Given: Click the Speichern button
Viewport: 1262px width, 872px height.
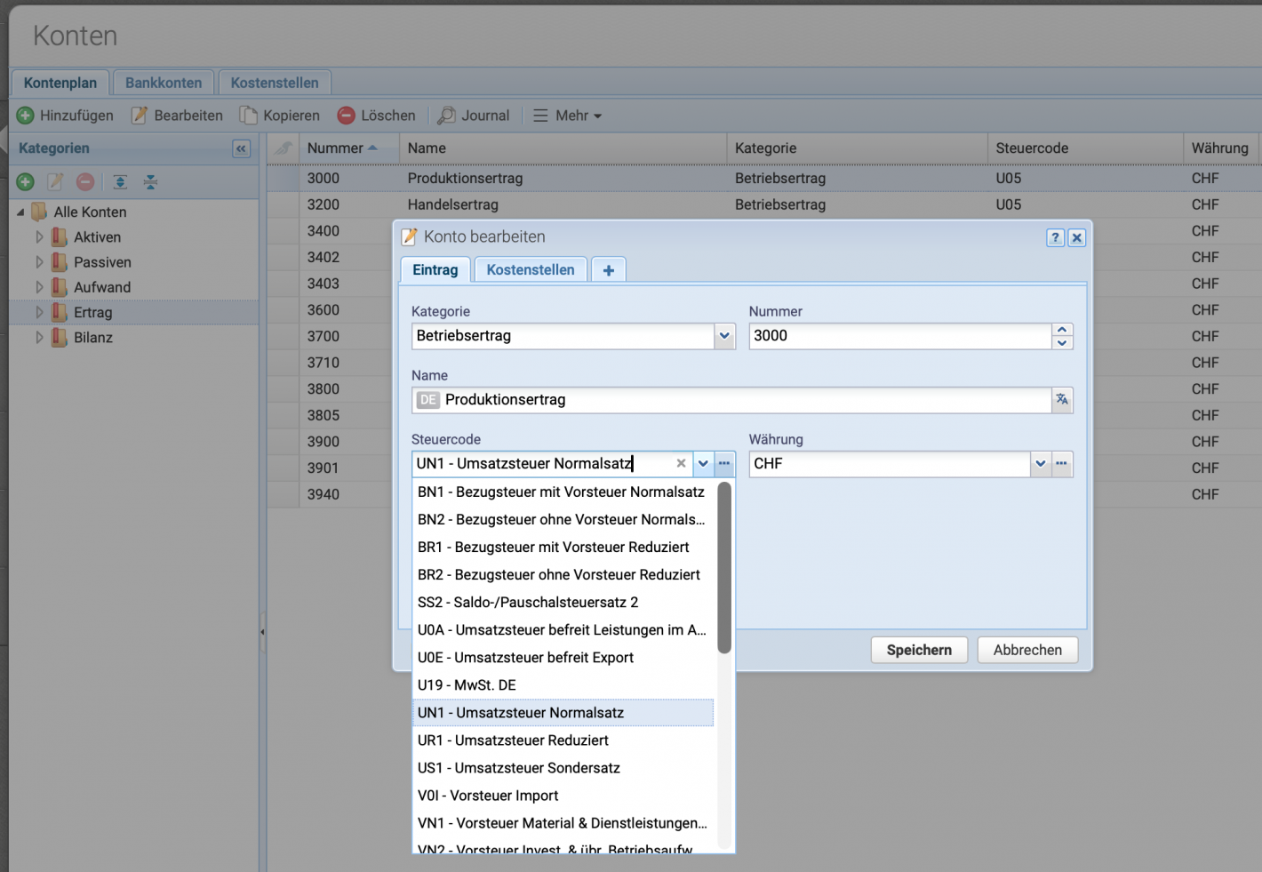Looking at the screenshot, I should click(919, 650).
